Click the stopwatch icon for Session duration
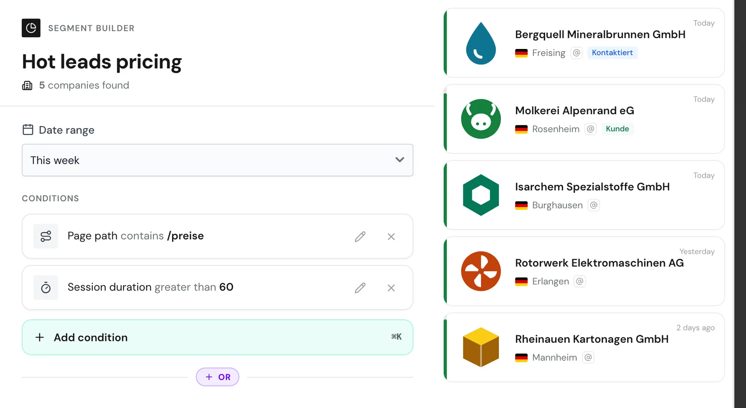746x408 pixels. coord(46,288)
